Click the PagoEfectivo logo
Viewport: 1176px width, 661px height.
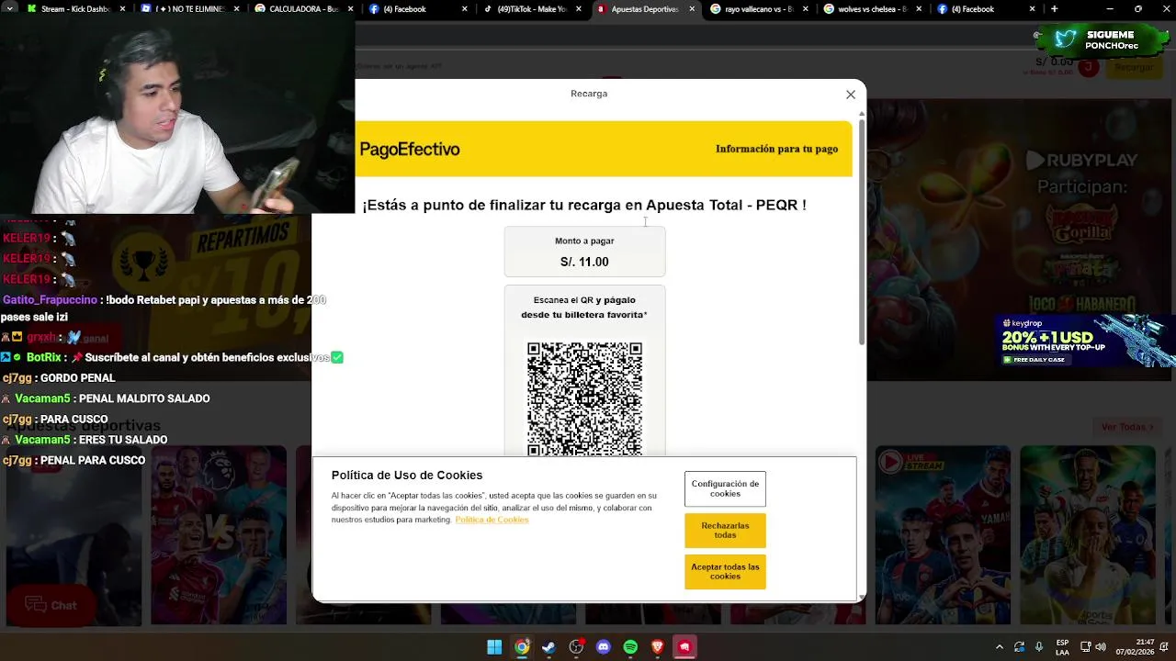coord(410,150)
